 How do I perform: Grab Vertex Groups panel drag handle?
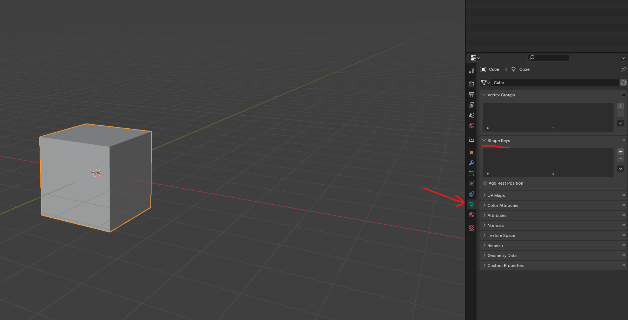pyautogui.click(x=623, y=95)
